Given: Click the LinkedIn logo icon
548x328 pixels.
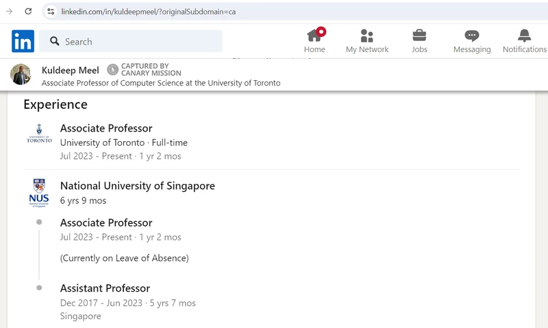Looking at the screenshot, I should (x=23, y=41).
